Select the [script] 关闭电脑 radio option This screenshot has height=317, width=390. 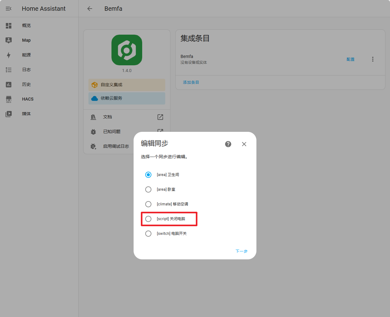[148, 219]
